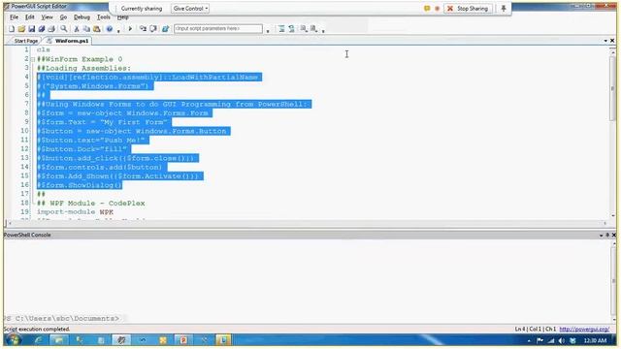Viewport: 621px width, 349px height.
Task: Click the Save All icon
Action: [x=41, y=29]
